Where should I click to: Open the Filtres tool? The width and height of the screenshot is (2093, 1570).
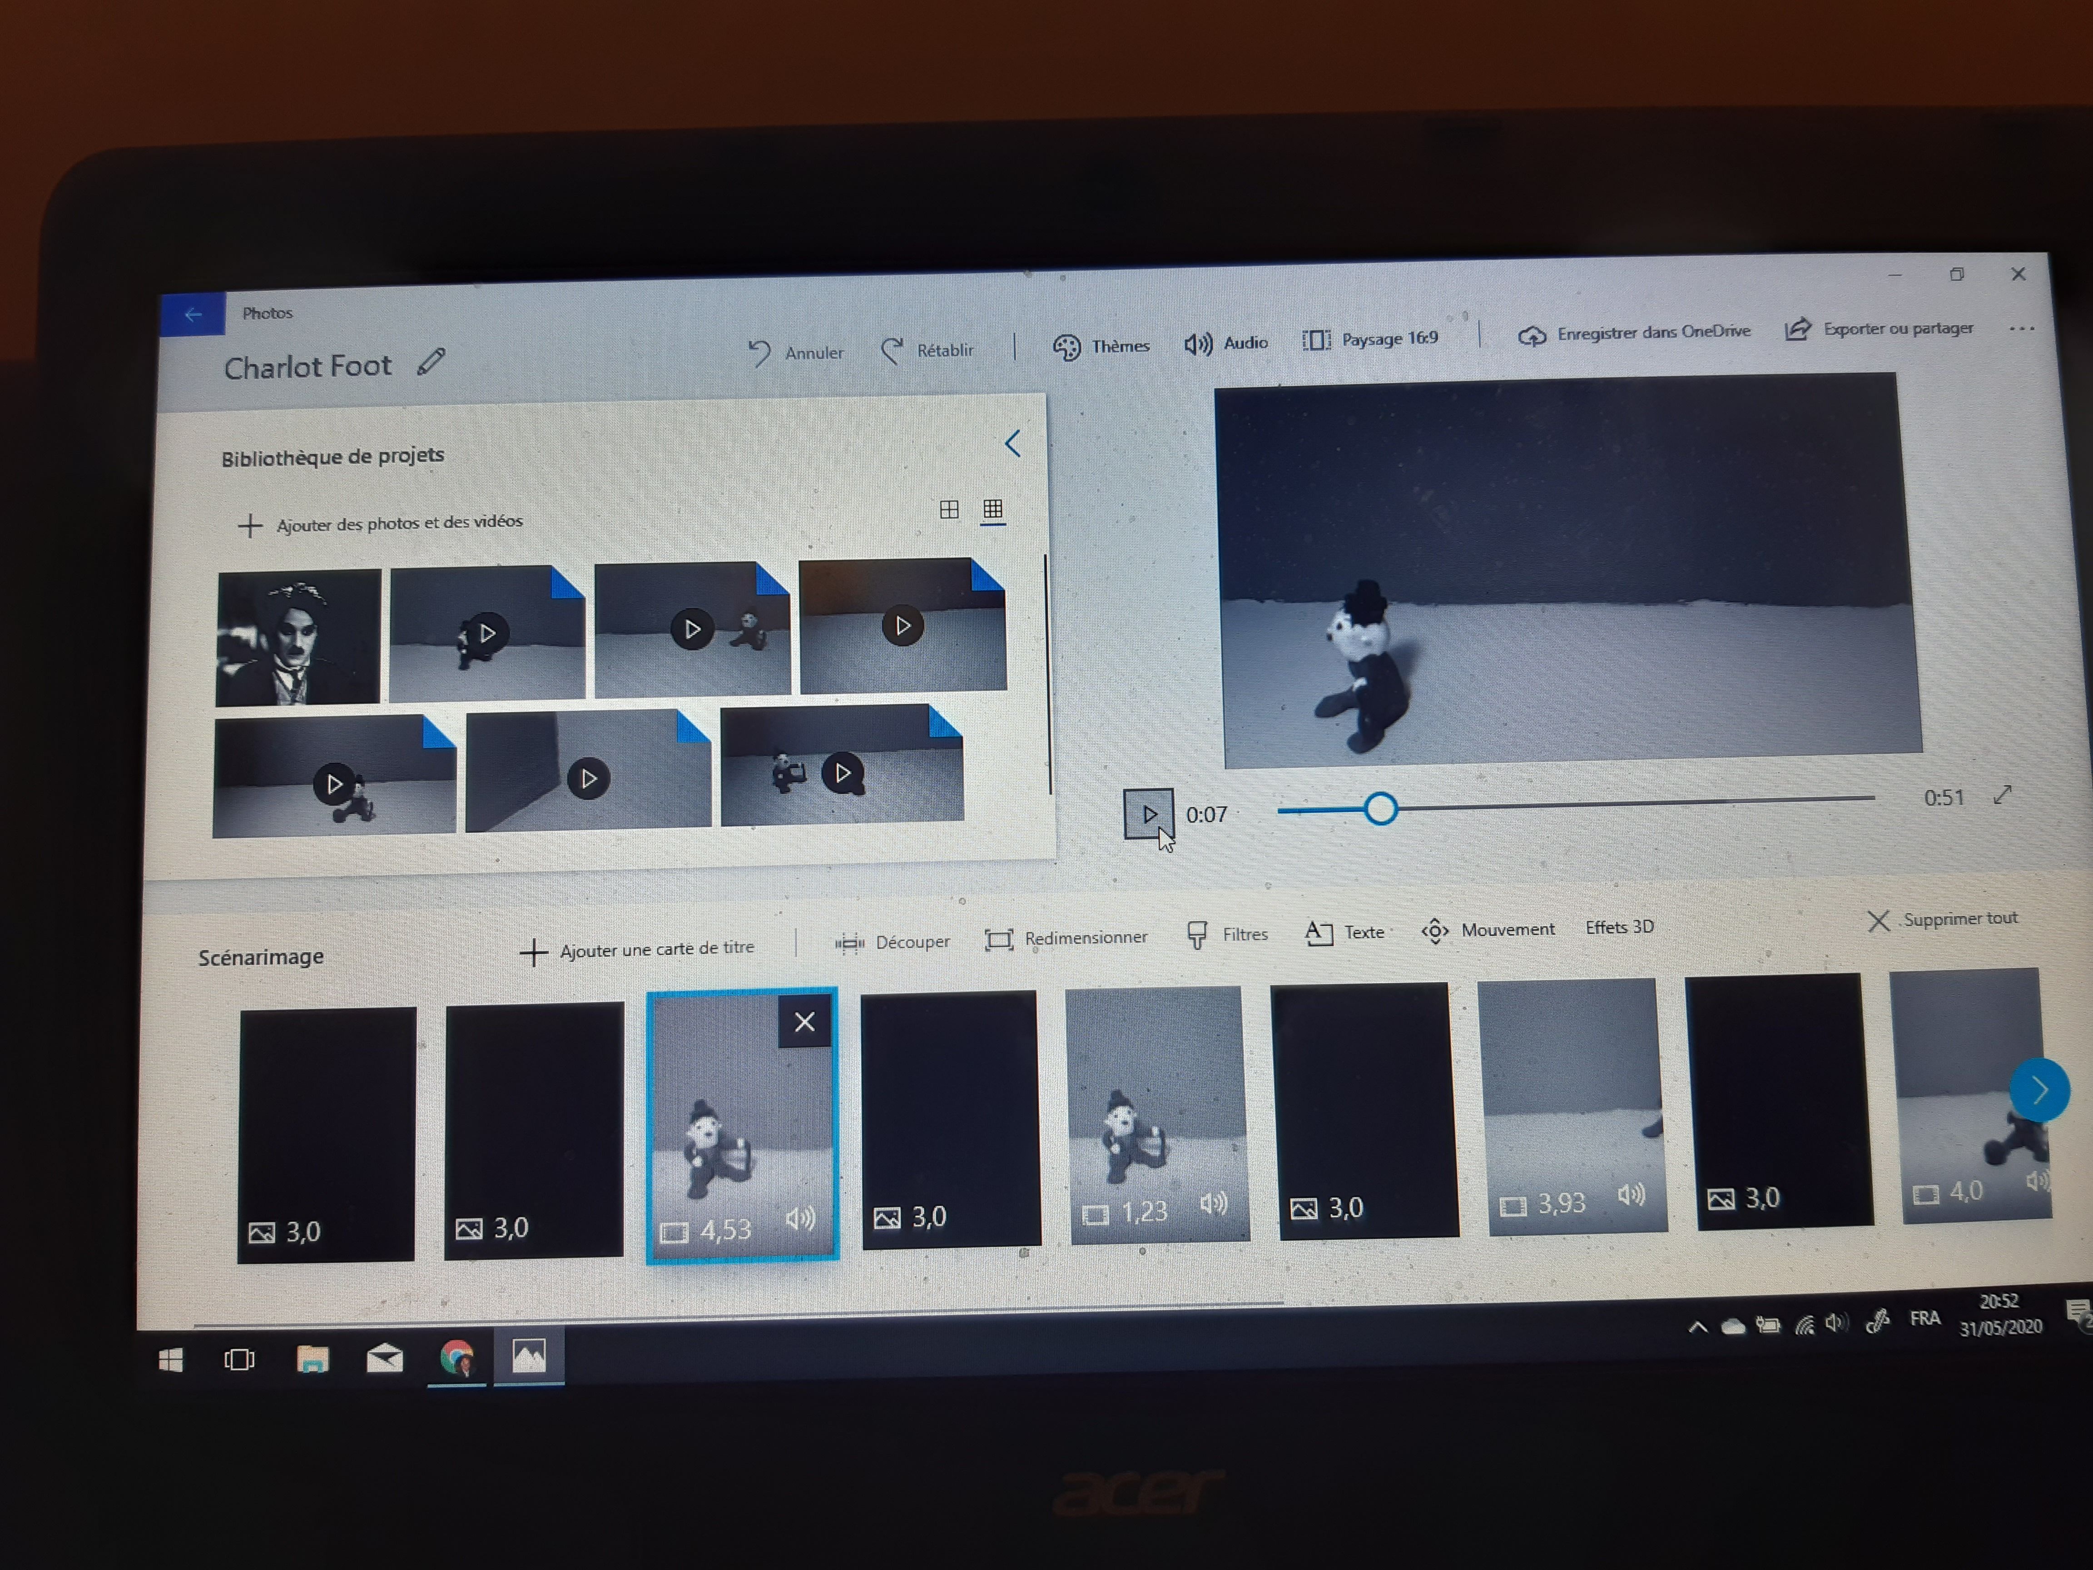click(x=1226, y=934)
